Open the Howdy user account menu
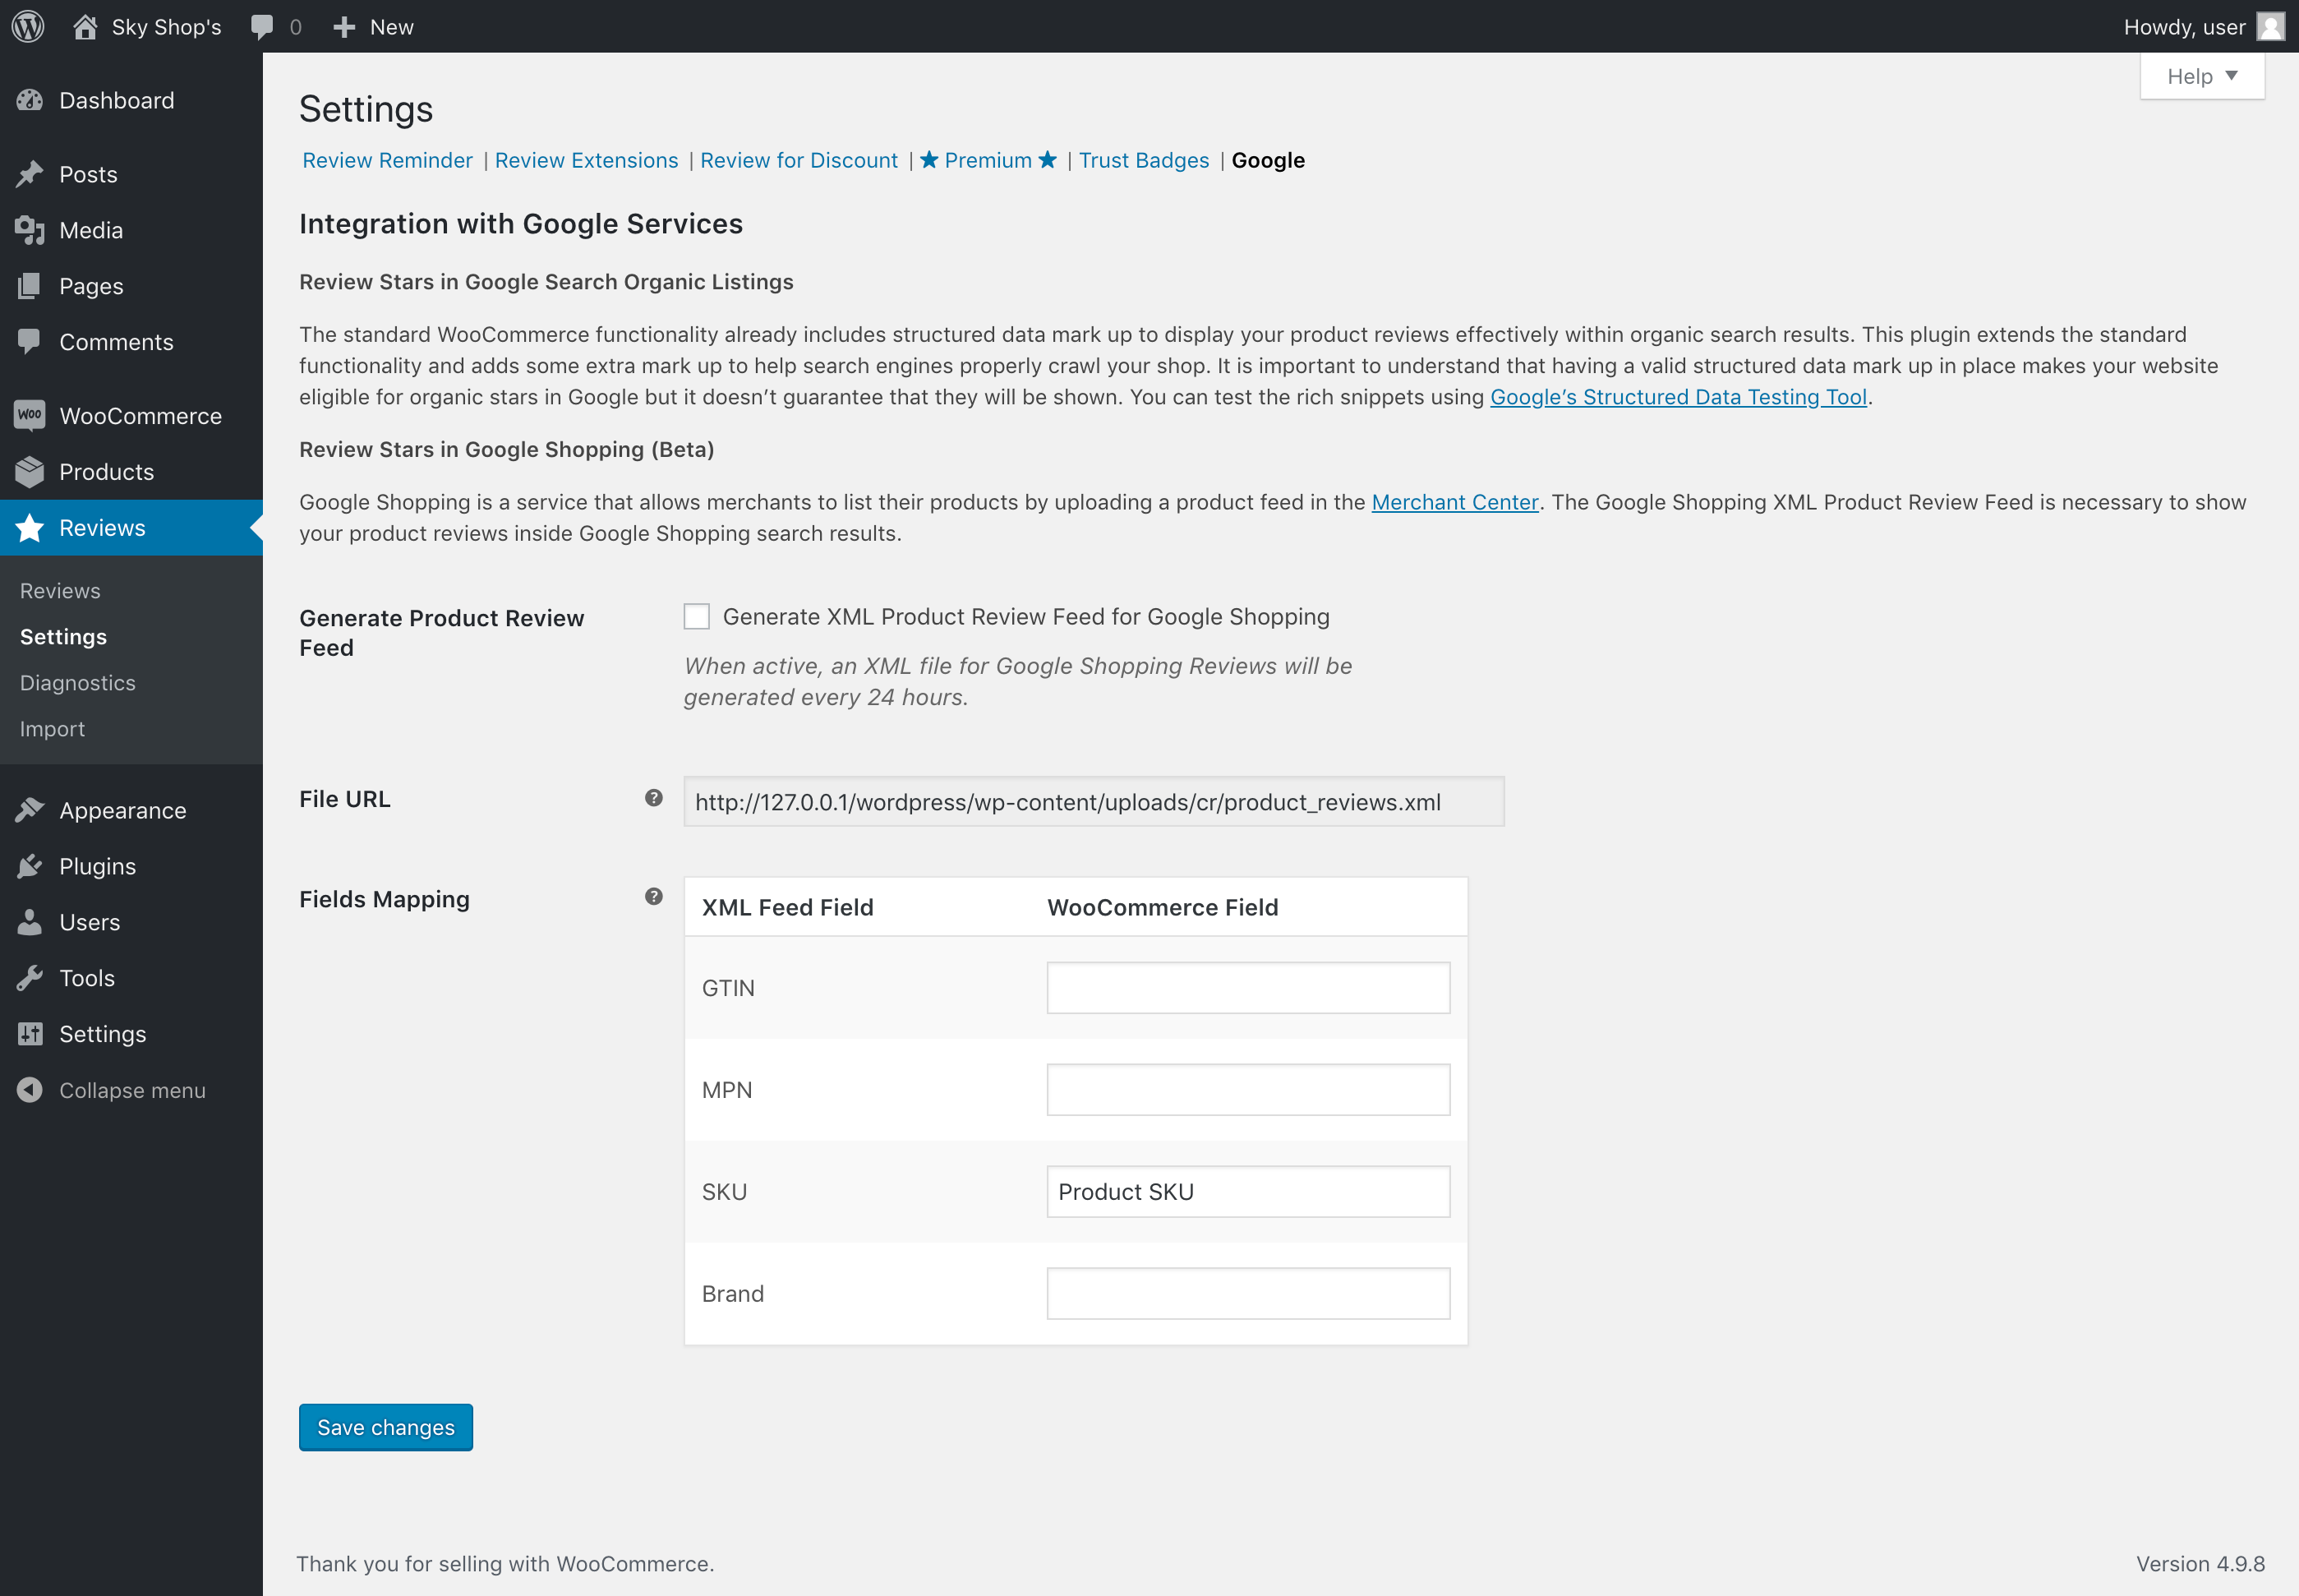 2184,27
